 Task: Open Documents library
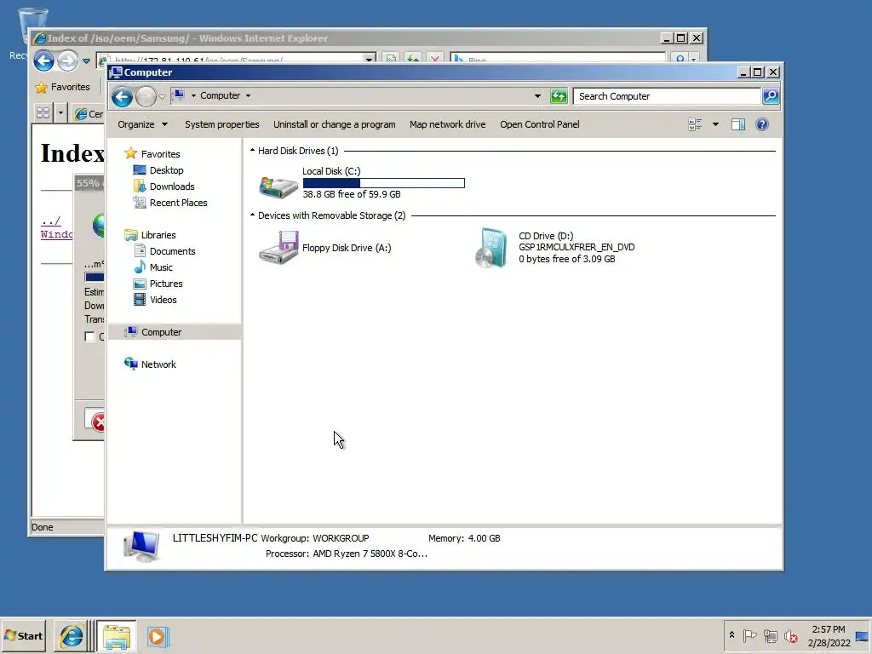[172, 251]
